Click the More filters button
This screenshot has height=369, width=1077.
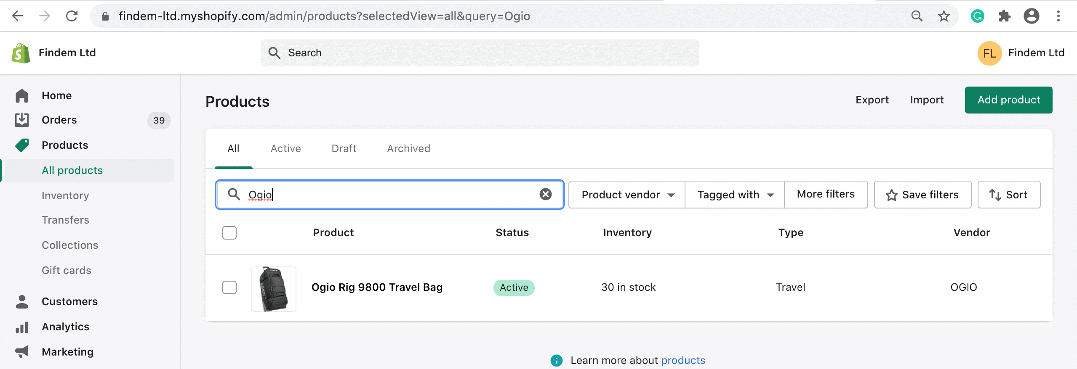coord(826,195)
